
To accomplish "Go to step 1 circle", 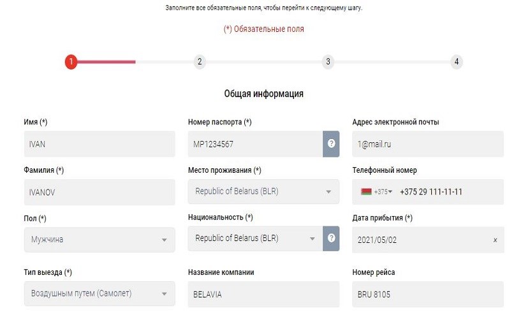I will [x=71, y=62].
